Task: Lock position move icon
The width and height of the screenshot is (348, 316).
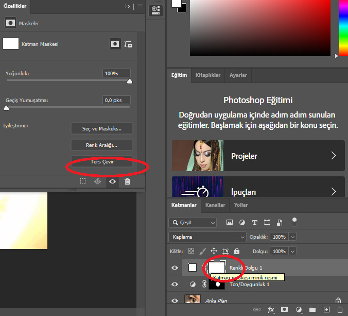Action: (x=214, y=251)
